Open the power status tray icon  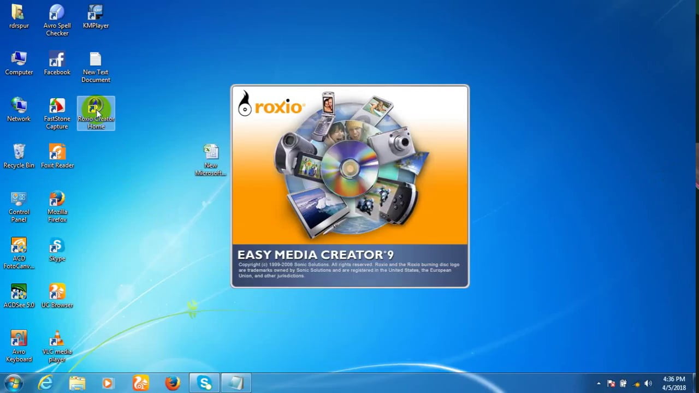pos(623,383)
